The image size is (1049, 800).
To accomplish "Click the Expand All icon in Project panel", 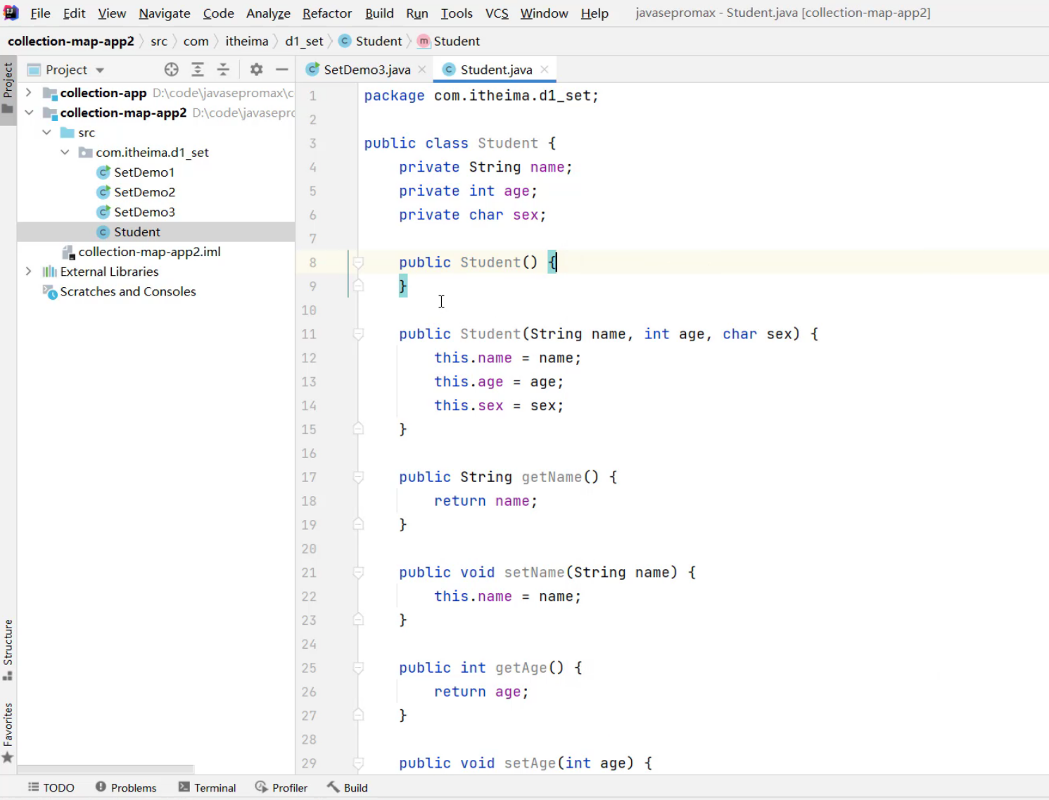I will pos(198,70).
